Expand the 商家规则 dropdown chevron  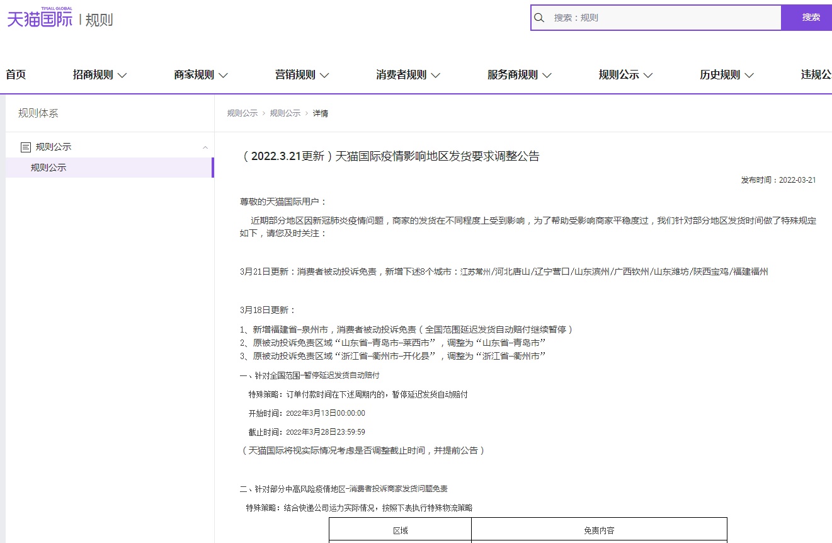(x=223, y=76)
